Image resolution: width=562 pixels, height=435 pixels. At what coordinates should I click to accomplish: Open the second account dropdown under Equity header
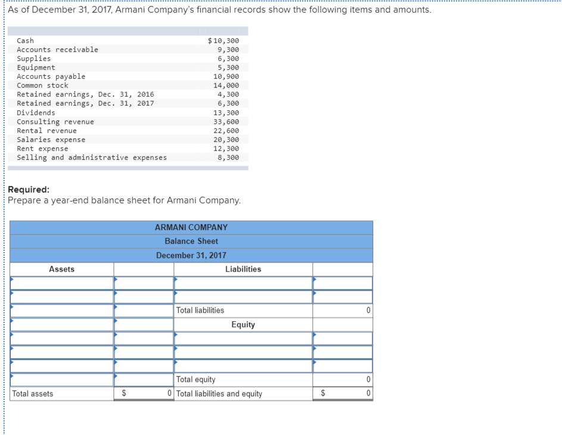(243, 352)
